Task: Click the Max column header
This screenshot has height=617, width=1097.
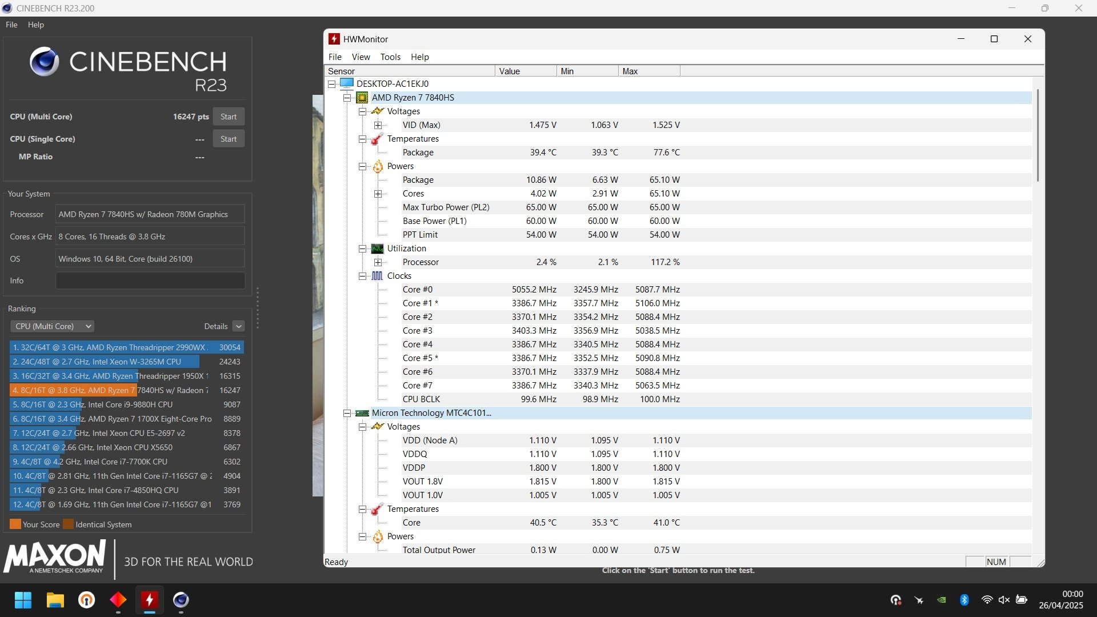Action: click(x=649, y=71)
